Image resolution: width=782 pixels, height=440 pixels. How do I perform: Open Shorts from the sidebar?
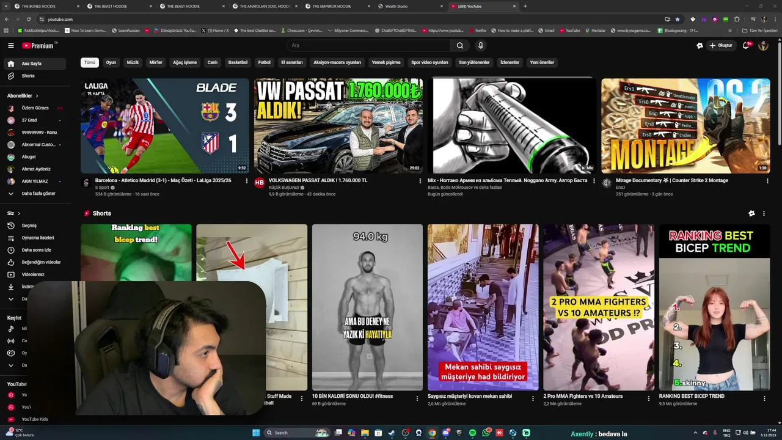(x=35, y=76)
